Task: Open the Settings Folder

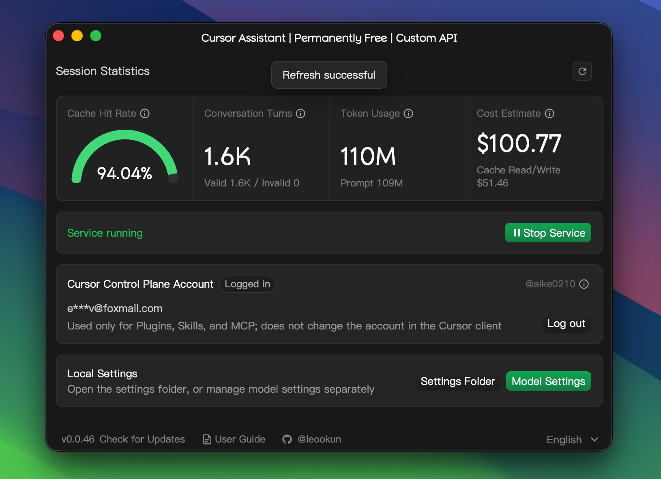Action: tap(458, 381)
